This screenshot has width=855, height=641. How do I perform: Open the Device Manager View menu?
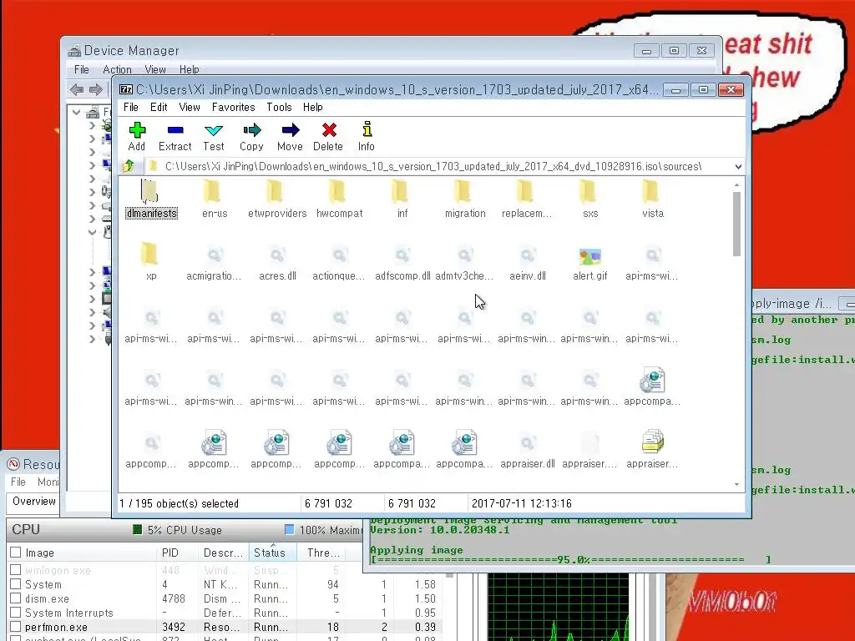tap(154, 69)
